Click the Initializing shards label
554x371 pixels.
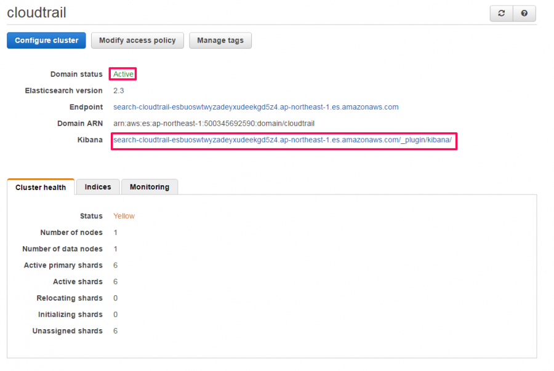click(x=70, y=314)
